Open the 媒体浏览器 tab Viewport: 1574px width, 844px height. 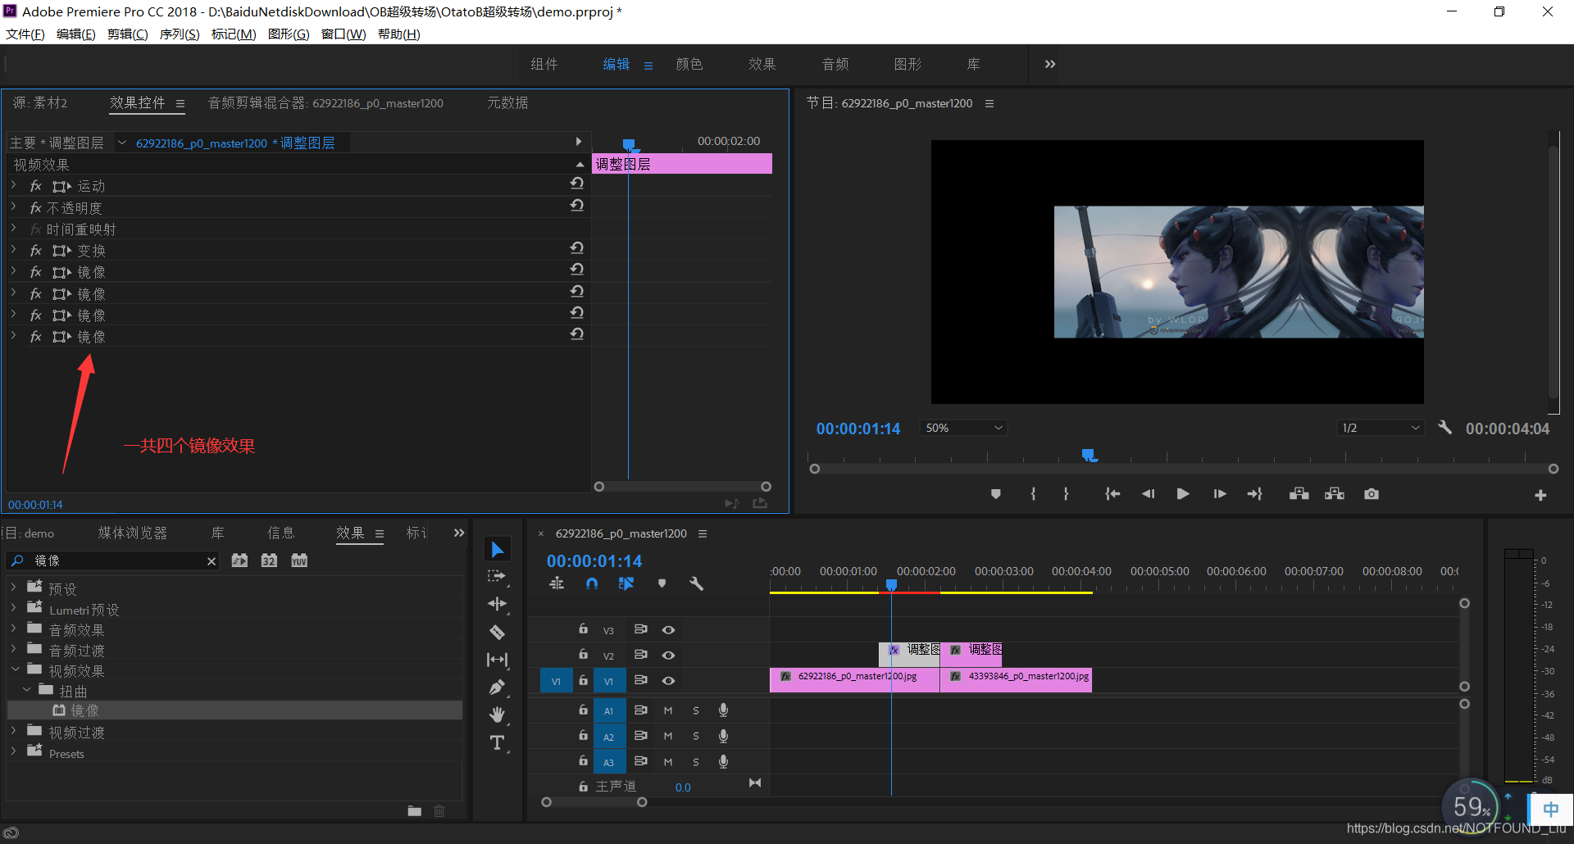coord(133,533)
